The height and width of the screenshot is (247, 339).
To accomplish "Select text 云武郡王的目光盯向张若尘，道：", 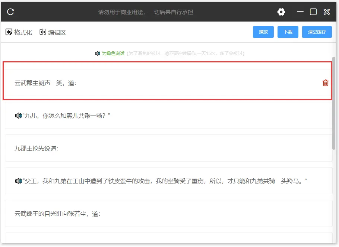I will (x=57, y=214).
